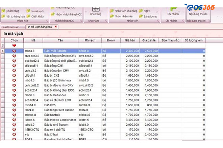Image resolution: width=223 pixels, height=148 pixels.
Task: Click the Nhóm hàng icon in the ribbon
Action: 3,11
